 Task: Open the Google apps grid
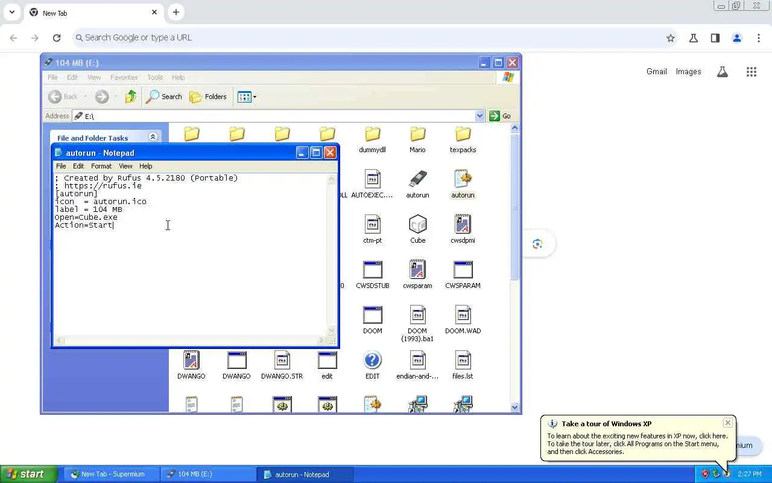[x=751, y=72]
